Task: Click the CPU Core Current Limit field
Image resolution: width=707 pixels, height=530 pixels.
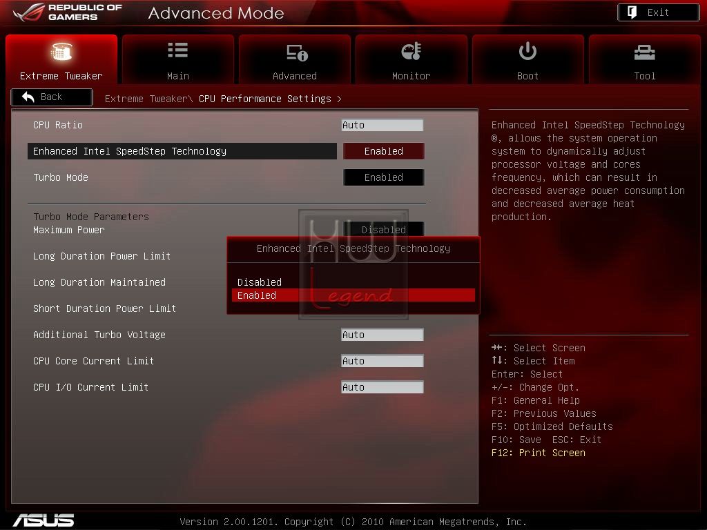Action: click(x=382, y=361)
